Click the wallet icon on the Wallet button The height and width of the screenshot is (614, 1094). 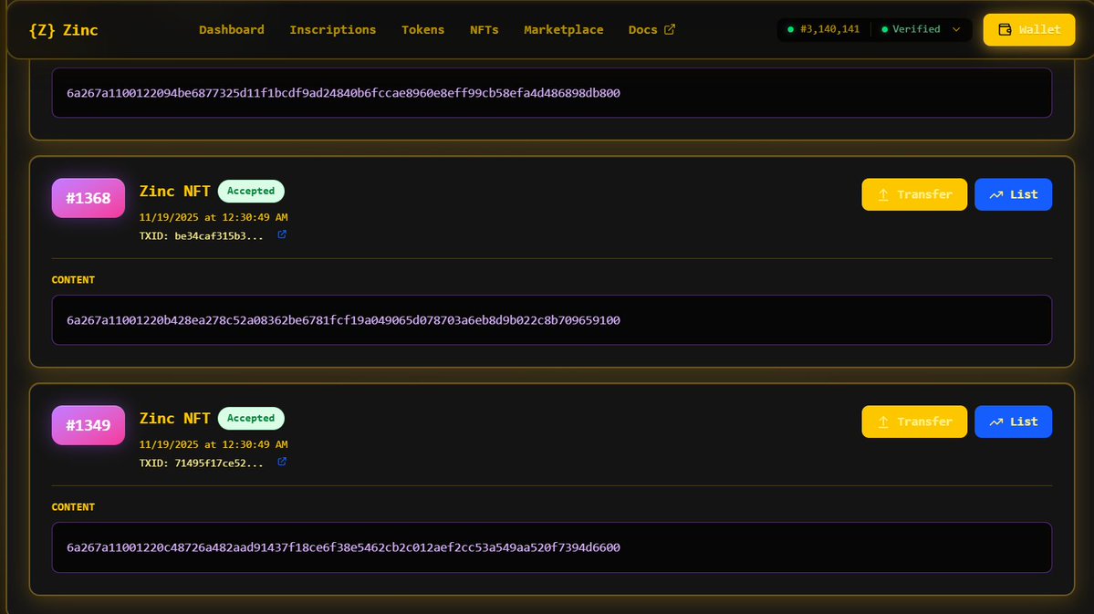(x=1005, y=29)
